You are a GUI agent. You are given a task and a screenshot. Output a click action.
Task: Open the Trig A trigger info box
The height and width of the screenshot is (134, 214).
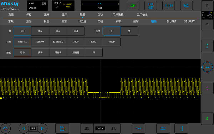coord(63,6)
